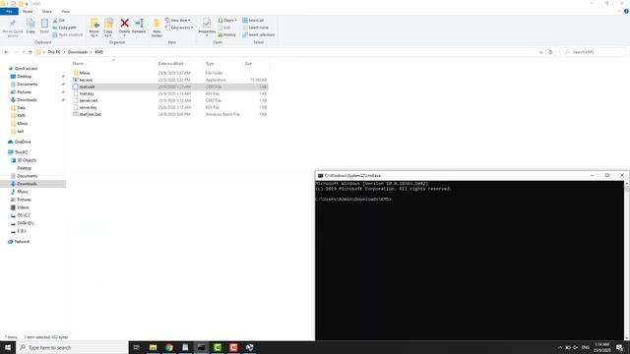The height and width of the screenshot is (354, 630).
Task: Open the Windows Start menu
Action: coord(8,347)
